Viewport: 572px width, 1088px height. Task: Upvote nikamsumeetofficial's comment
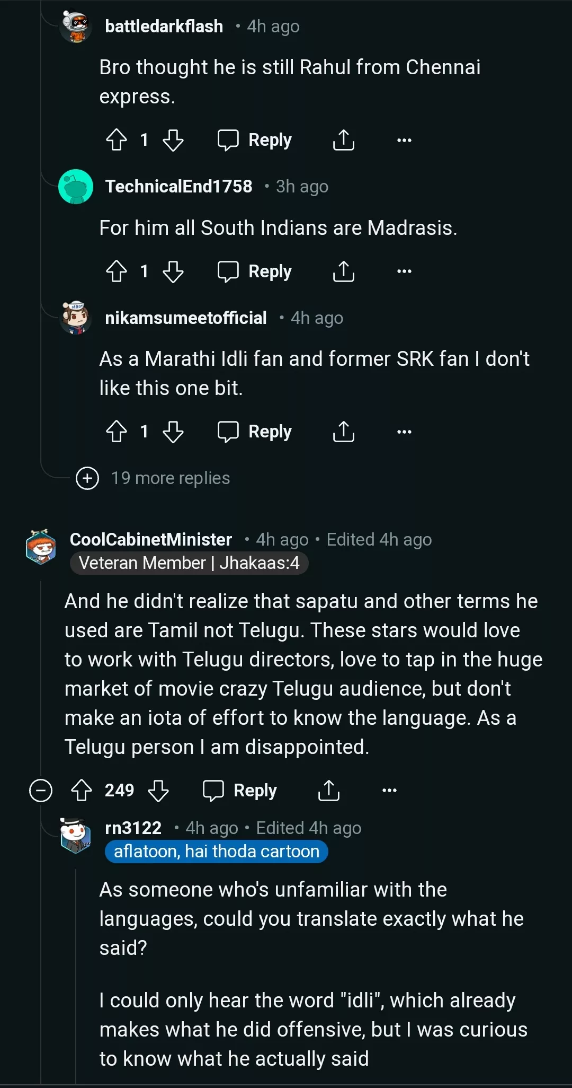coord(117,432)
